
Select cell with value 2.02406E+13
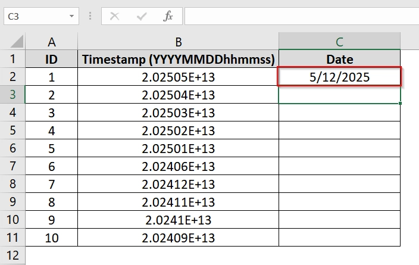(x=178, y=166)
